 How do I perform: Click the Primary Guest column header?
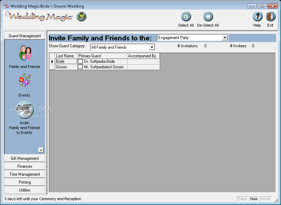[x=102, y=56]
